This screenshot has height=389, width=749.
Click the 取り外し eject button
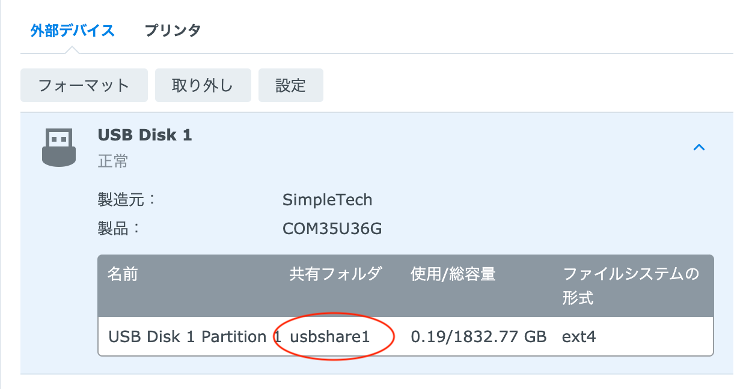(203, 85)
